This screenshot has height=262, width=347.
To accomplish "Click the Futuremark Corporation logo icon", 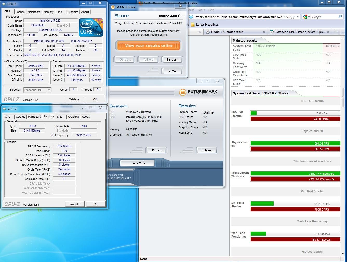I will 183,92.
